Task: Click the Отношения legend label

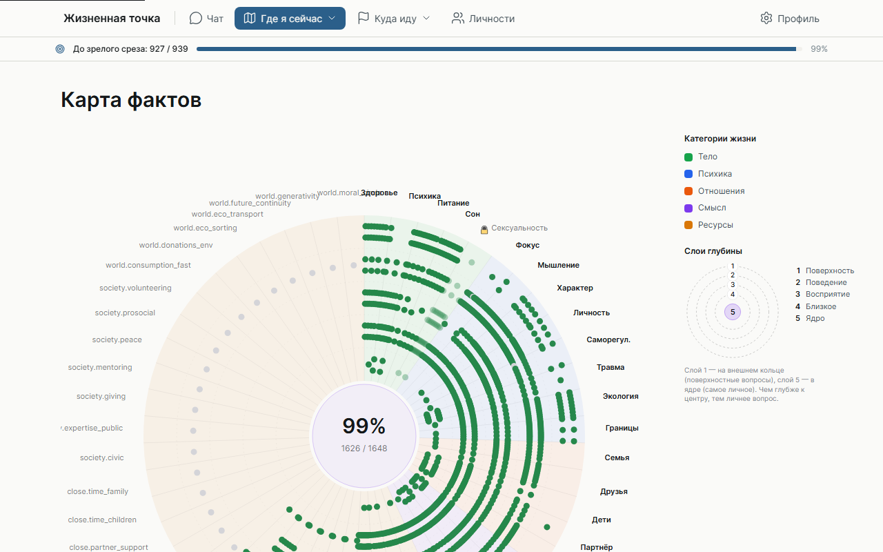Action: pos(722,191)
